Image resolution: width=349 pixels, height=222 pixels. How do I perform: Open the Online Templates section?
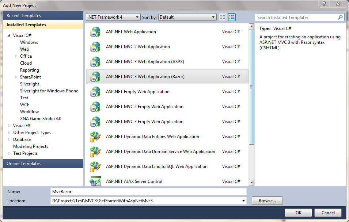pyautogui.click(x=43, y=164)
